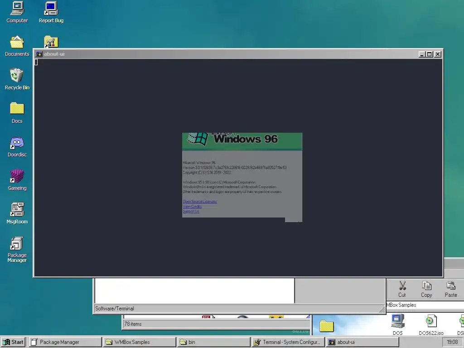
Task: Click the about-ui title bar icon
Action: pos(39,54)
